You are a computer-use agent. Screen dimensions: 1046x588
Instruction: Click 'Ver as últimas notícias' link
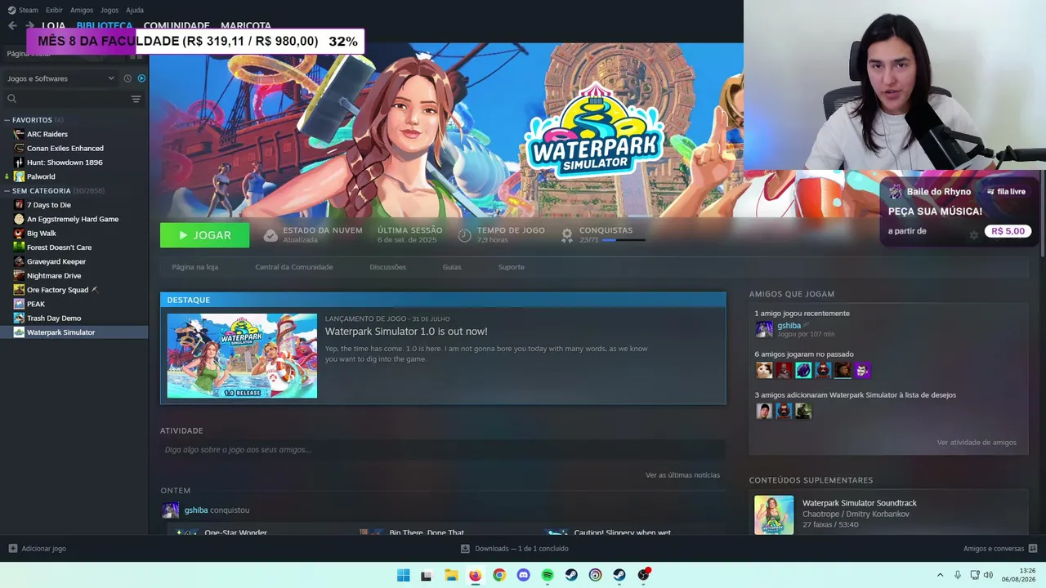[682, 475]
